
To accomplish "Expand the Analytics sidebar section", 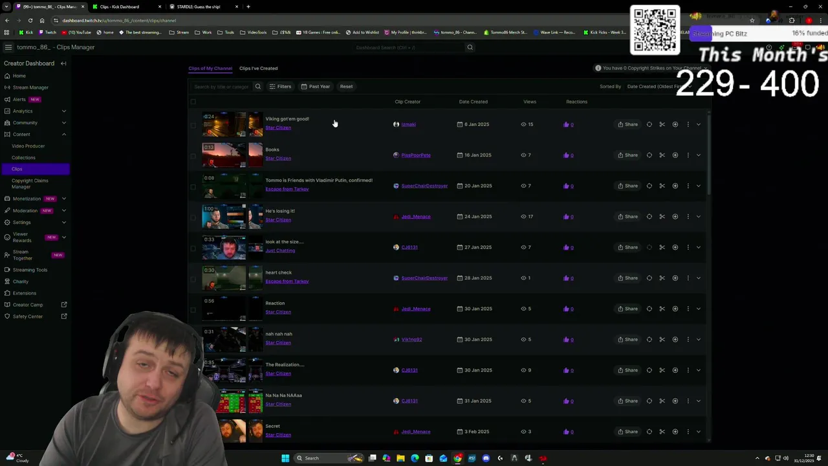I will coord(64,111).
